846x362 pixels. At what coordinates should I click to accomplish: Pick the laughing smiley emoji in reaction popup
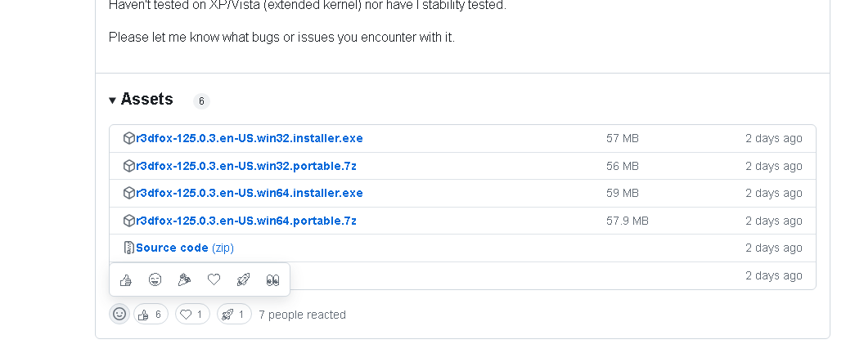(155, 279)
